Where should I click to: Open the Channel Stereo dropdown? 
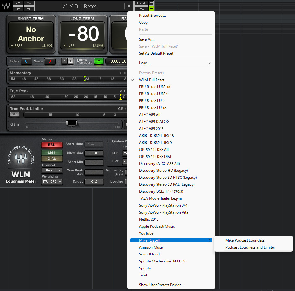click(52, 170)
